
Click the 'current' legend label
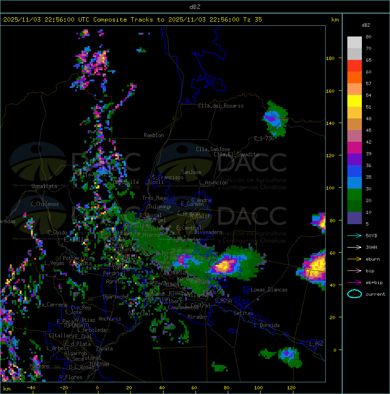[x=375, y=294]
